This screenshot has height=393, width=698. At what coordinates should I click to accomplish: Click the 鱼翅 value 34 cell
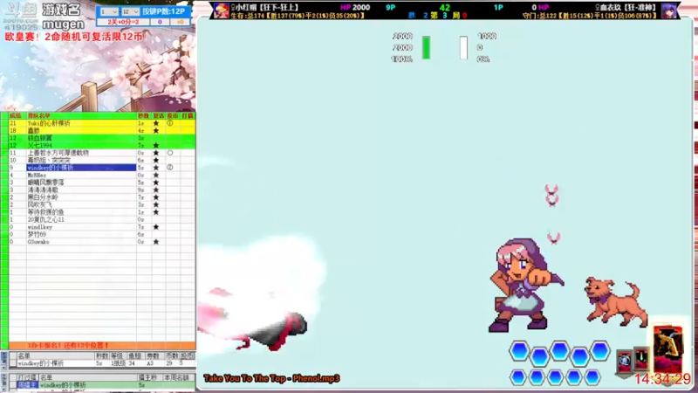tap(136, 363)
